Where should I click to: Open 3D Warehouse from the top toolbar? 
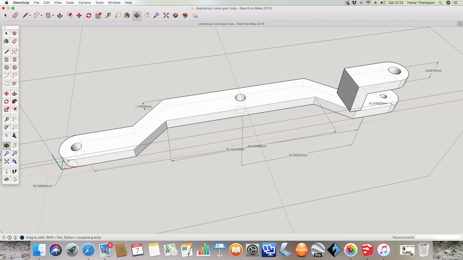[175, 15]
